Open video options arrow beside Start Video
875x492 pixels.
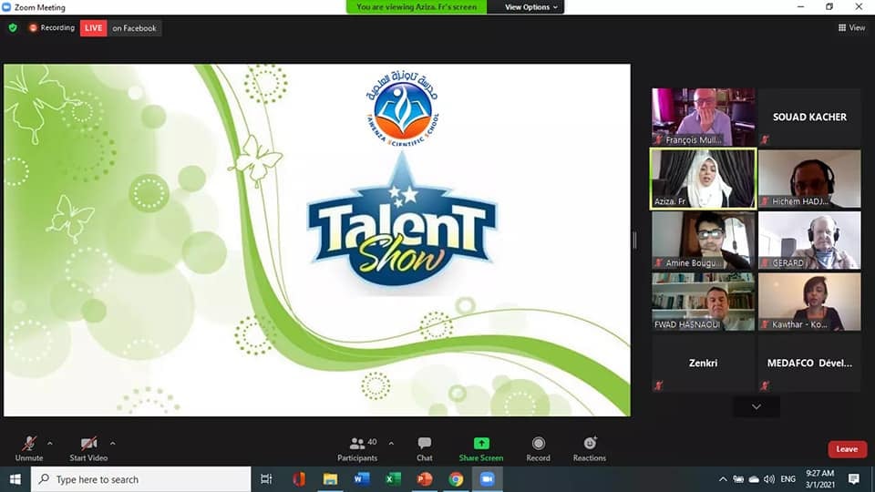[113, 444]
